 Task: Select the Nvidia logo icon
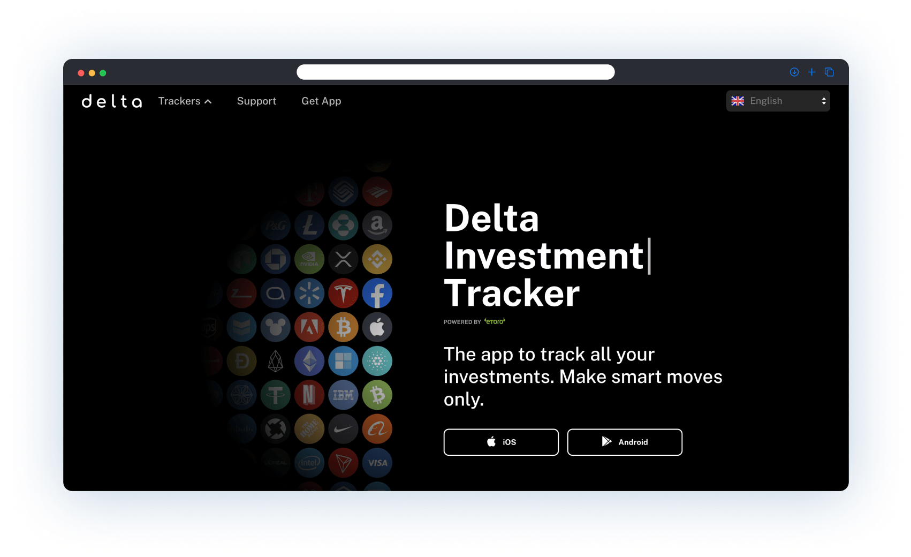click(309, 259)
